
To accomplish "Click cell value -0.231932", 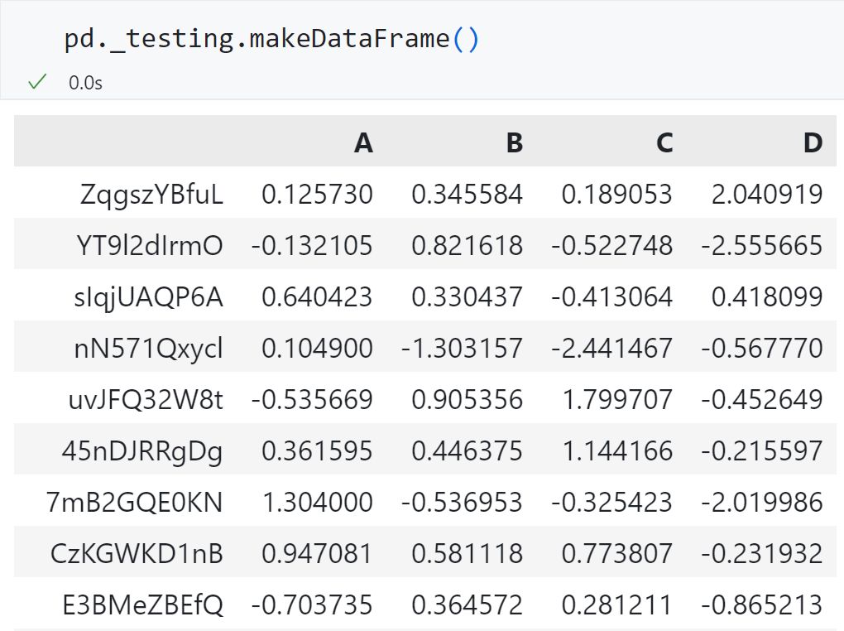I will (761, 553).
